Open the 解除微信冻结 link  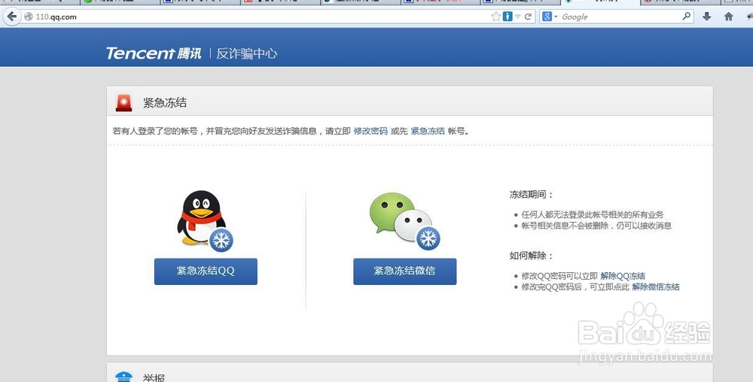tap(656, 287)
